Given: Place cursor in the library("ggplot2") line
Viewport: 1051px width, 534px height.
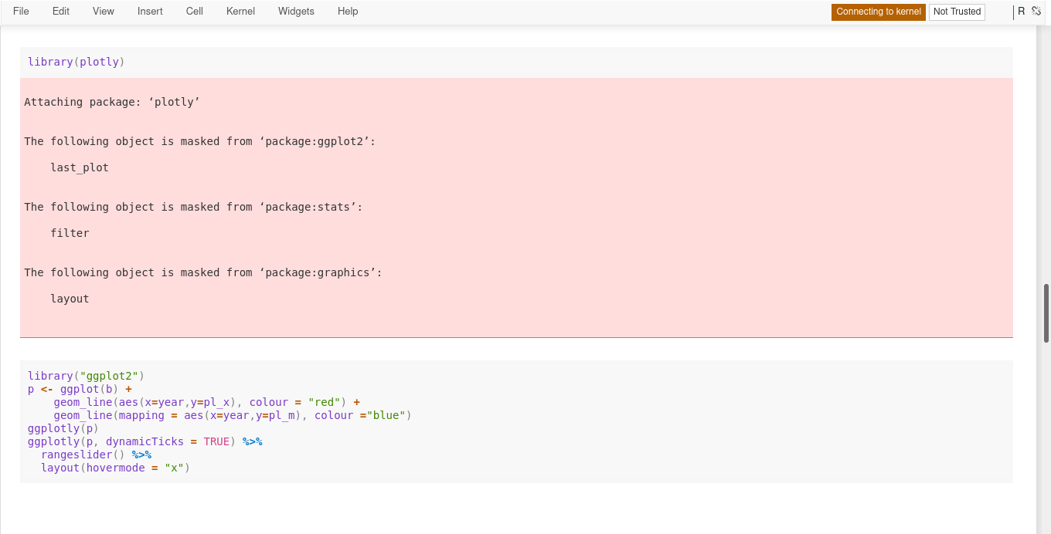Looking at the screenshot, I should pyautogui.click(x=85, y=376).
